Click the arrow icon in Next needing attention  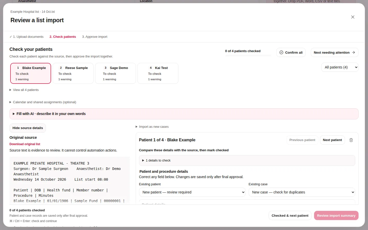coord(353,52)
